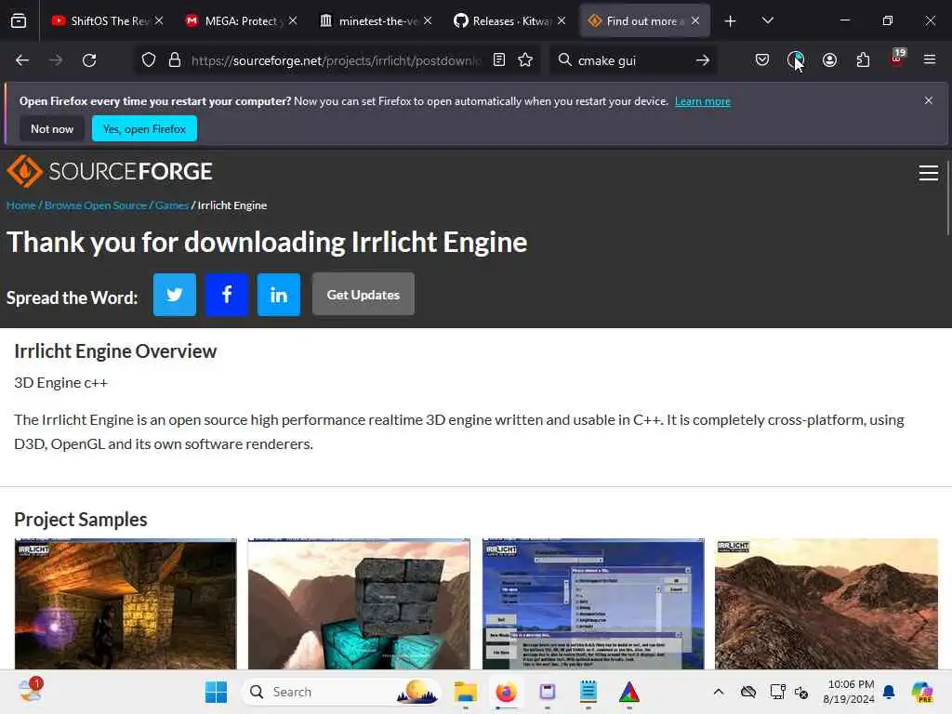The width and height of the screenshot is (952, 714).
Task: Click the URL address bar
Action: click(337, 60)
